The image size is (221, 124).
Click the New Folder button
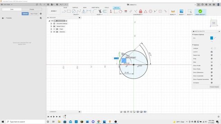(x=34, y=14)
